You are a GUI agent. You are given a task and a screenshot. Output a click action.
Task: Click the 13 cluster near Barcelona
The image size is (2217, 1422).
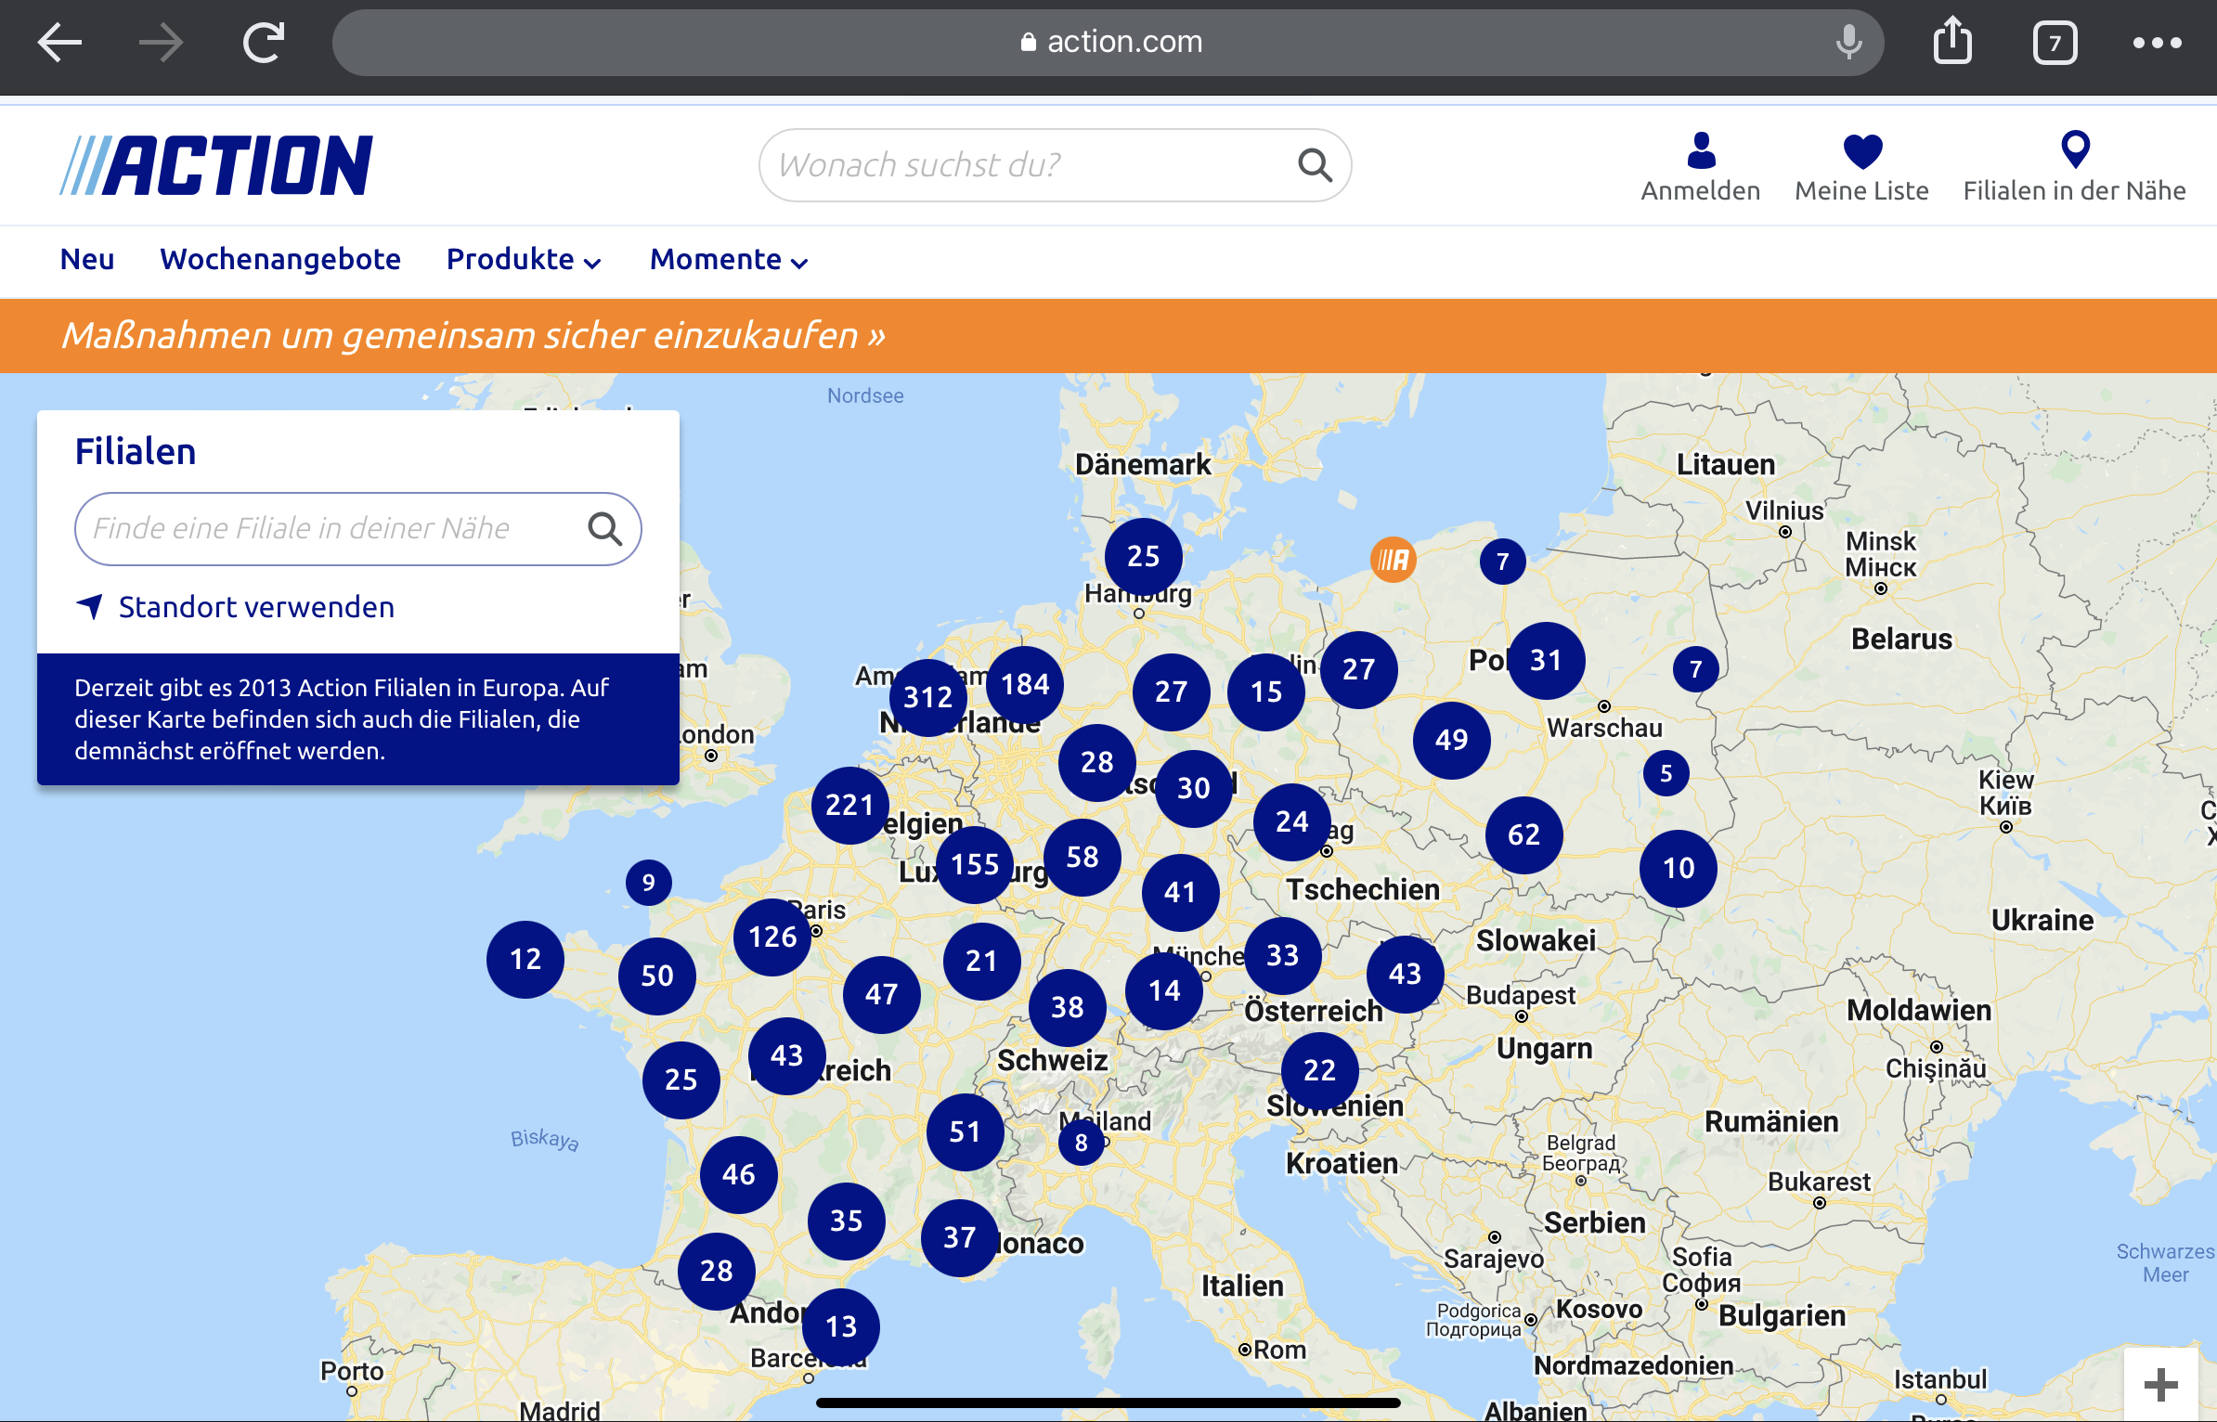[x=841, y=1326]
